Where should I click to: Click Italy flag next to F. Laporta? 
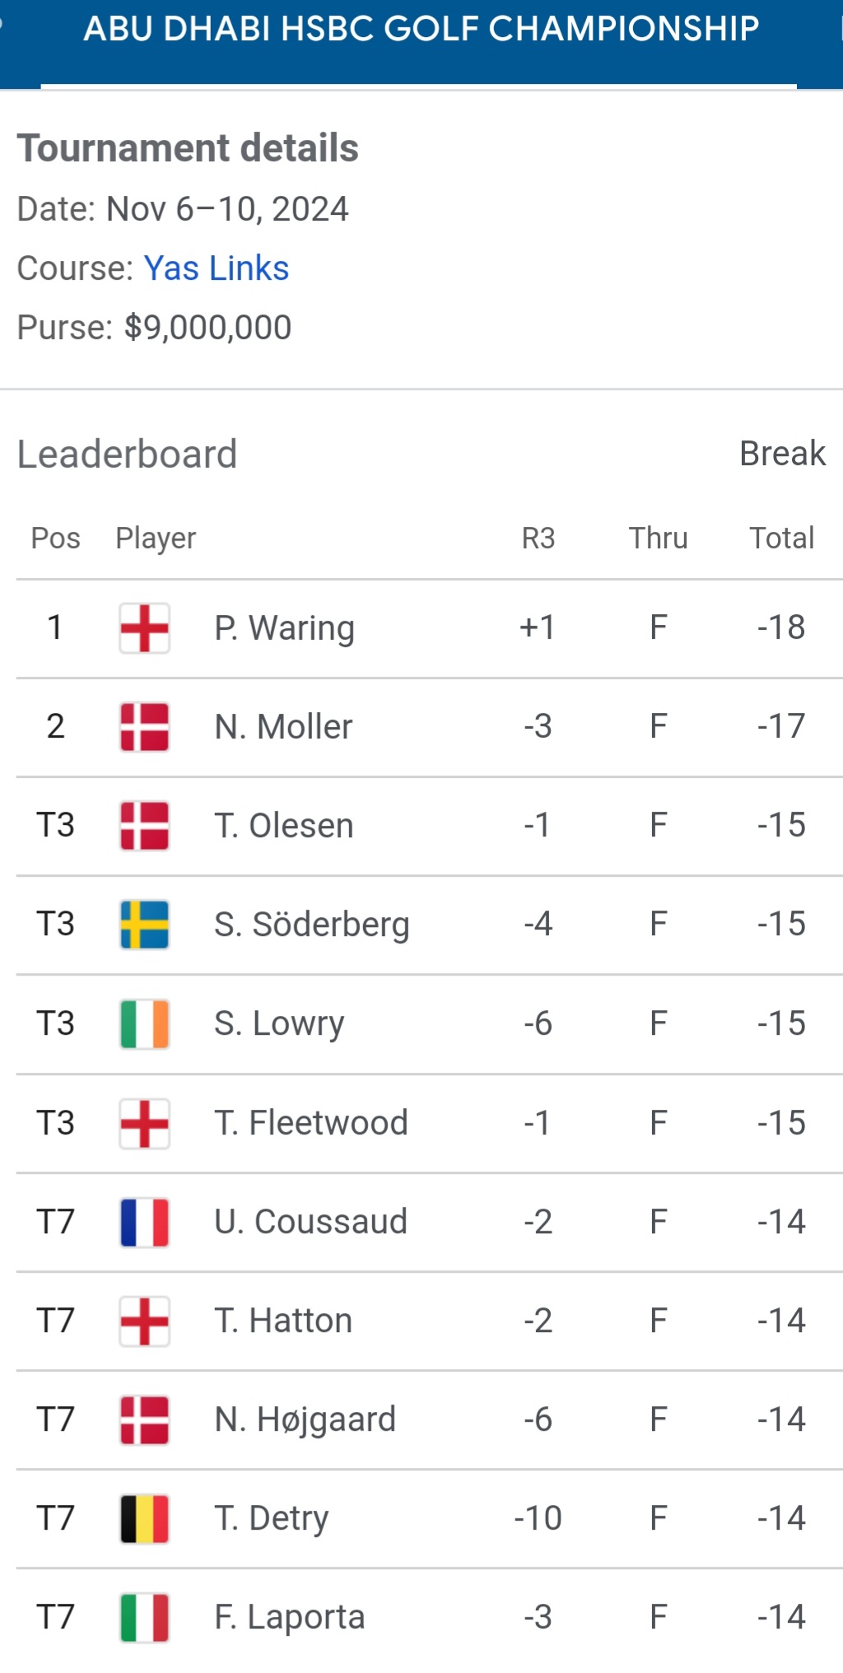pyautogui.click(x=145, y=1618)
